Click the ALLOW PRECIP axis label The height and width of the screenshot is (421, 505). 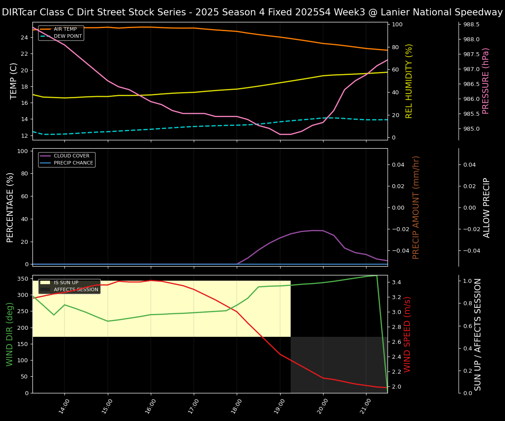487,207
